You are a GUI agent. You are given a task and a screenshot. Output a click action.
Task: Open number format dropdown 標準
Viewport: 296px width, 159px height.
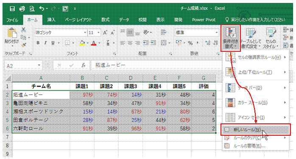pos(217,33)
